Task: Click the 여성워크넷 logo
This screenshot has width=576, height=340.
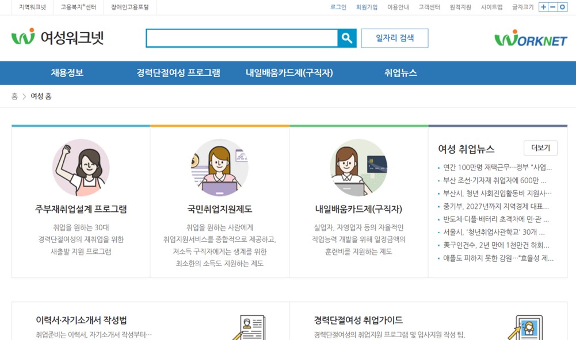Action: point(58,37)
